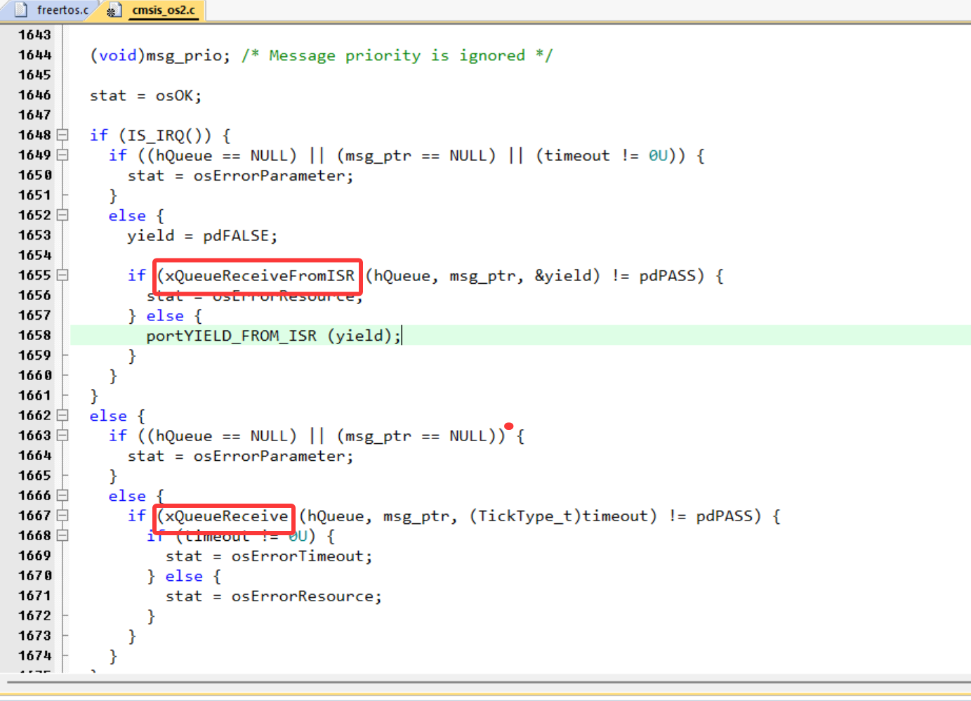Click line number 1653
The height and width of the screenshot is (701, 971).
pyautogui.click(x=35, y=235)
